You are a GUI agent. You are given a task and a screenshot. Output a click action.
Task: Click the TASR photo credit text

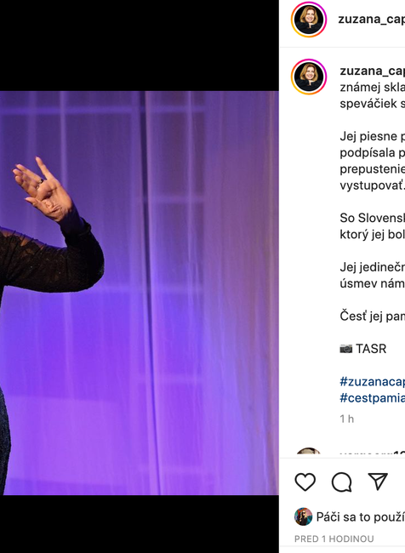(x=371, y=349)
